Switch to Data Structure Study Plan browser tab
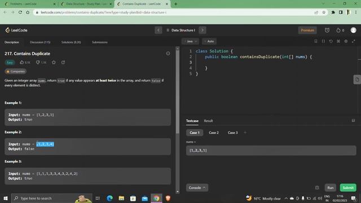Image resolution: width=361 pixels, height=203 pixels. point(86,4)
